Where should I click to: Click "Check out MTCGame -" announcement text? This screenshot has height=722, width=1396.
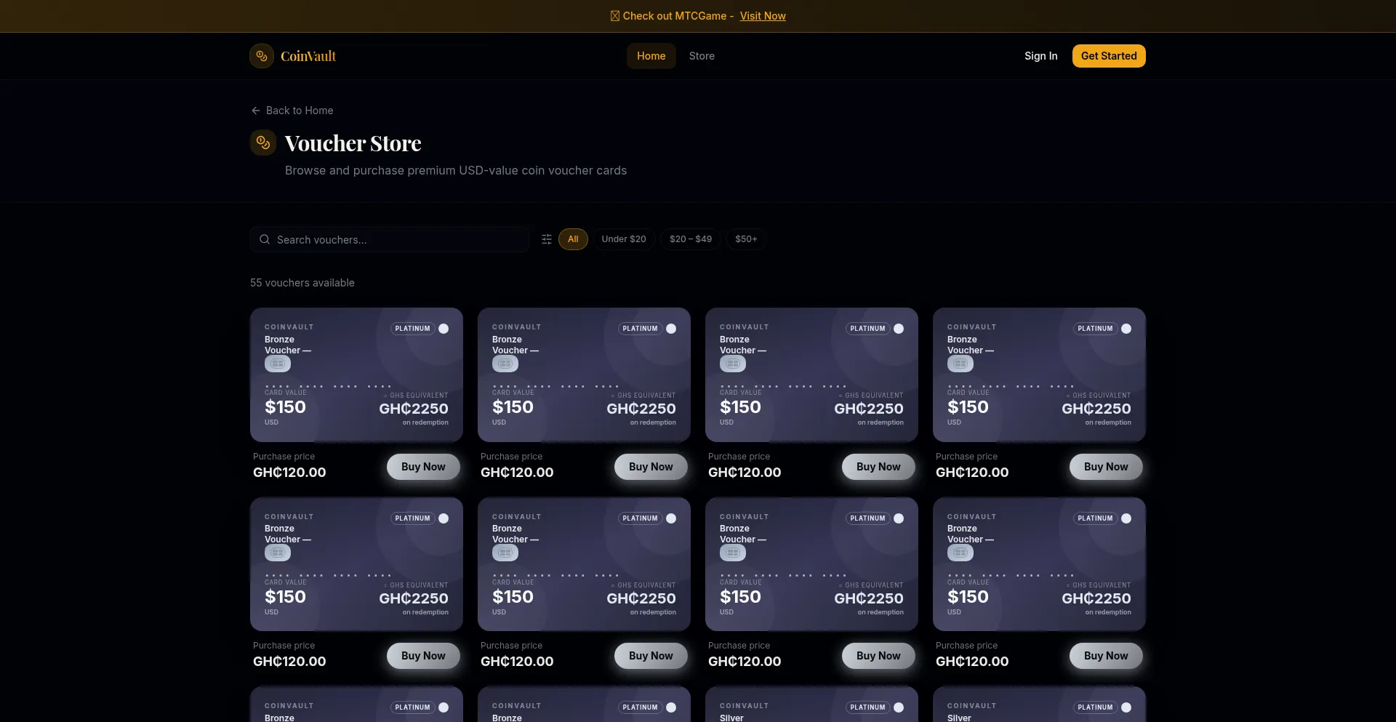(x=678, y=16)
